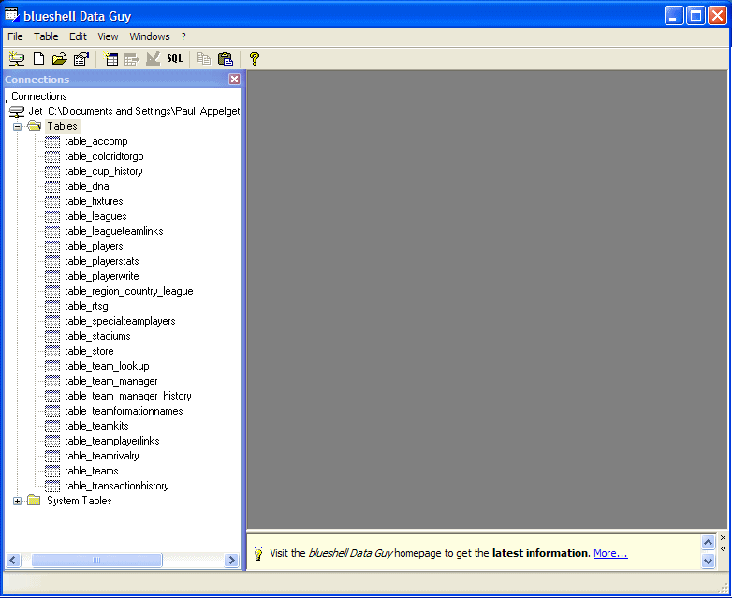This screenshot has width=732, height=598.
Task: Click the info bar scroll down arrow
Action: [x=709, y=561]
